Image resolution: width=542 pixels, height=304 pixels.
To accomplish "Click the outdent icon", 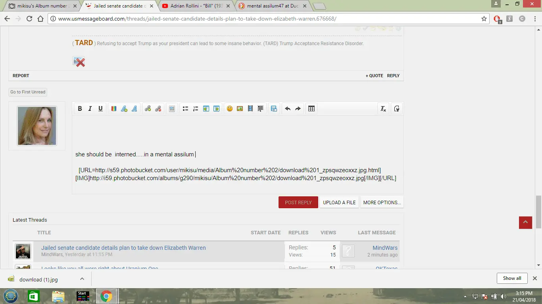I will (x=206, y=108).
